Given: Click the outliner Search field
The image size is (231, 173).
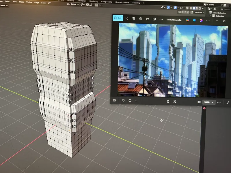Looking at the screenshot, I should tap(225, 9).
